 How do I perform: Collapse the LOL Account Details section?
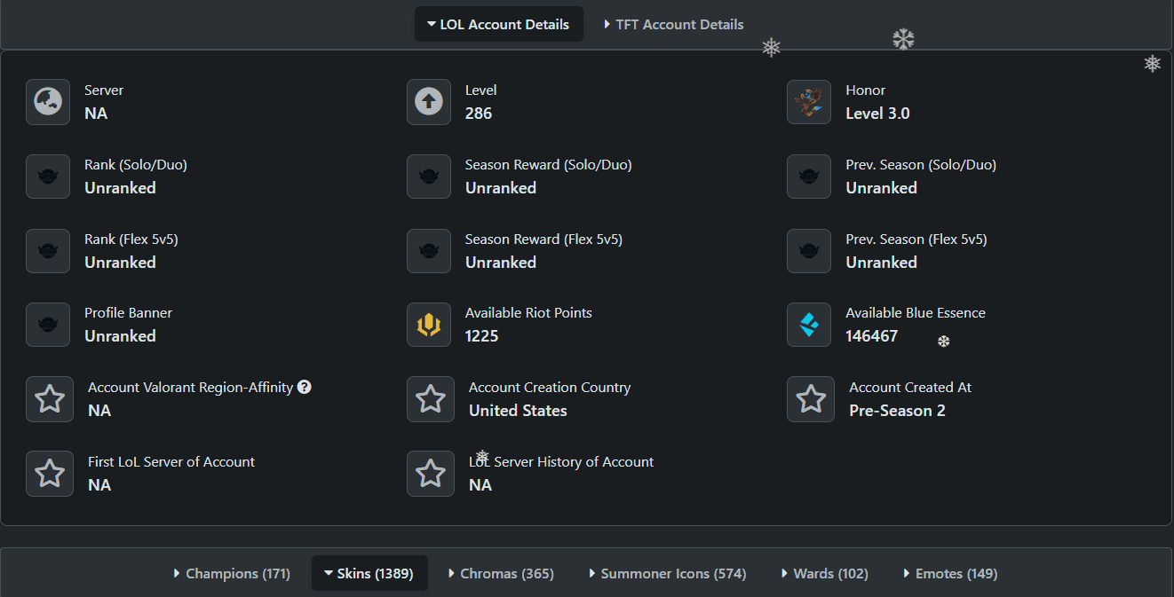[x=498, y=25]
